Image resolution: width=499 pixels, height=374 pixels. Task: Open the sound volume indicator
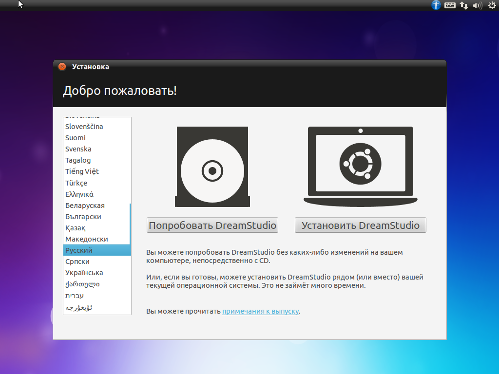click(x=478, y=5)
